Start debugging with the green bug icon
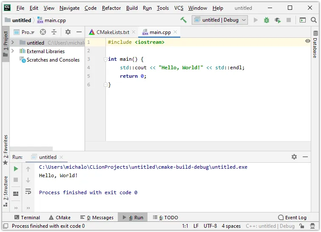321x232 pixels. click(267, 20)
